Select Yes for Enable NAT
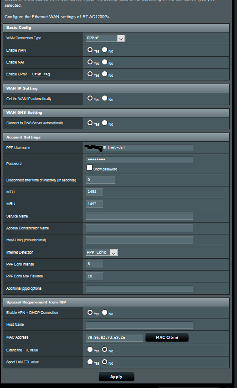 [90, 62]
